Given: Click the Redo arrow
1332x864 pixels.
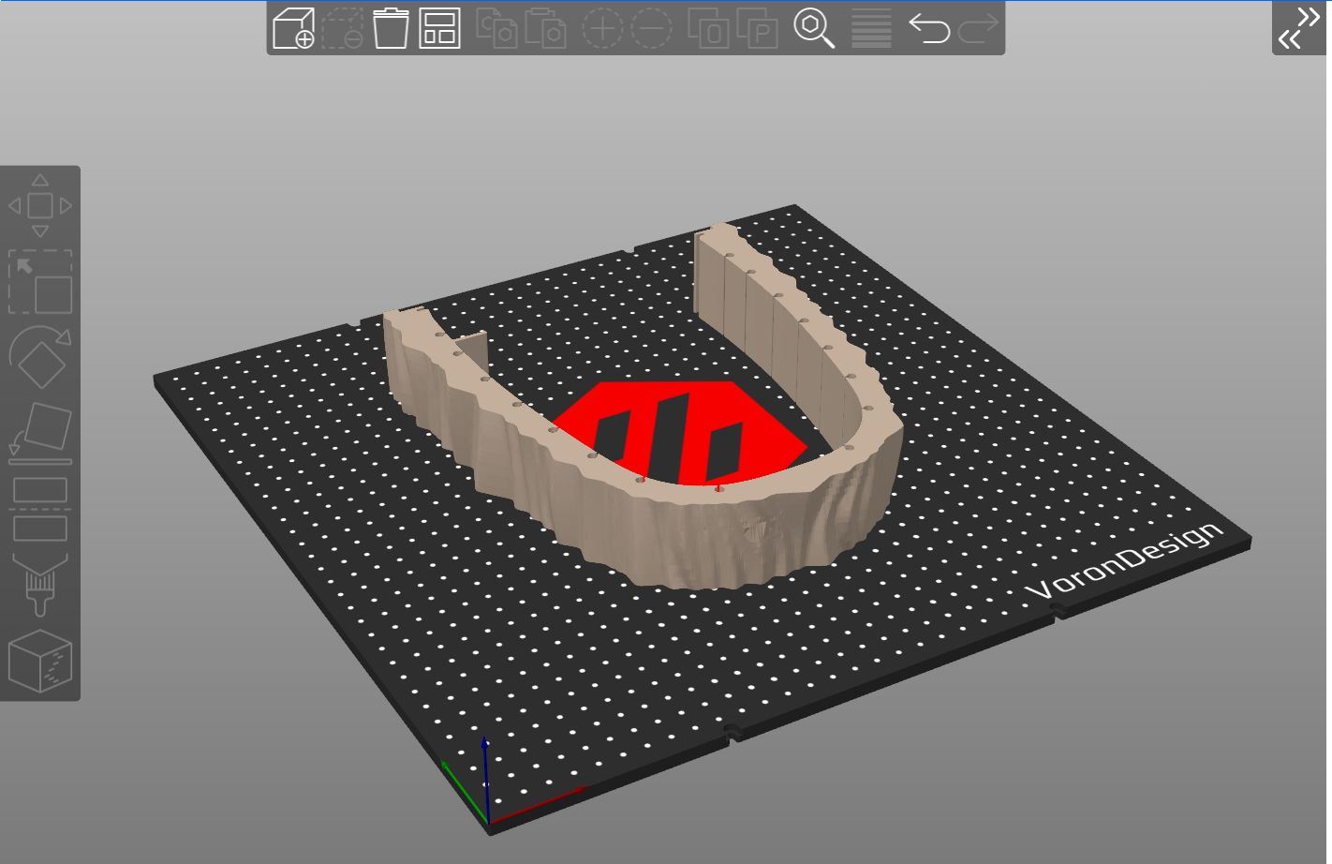Looking at the screenshot, I should (x=979, y=28).
